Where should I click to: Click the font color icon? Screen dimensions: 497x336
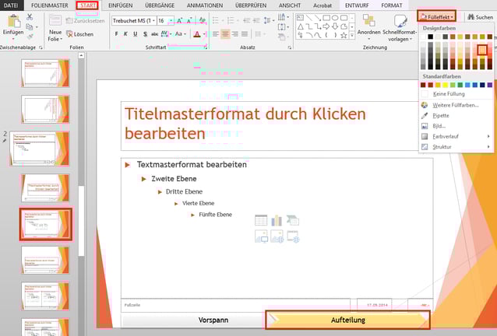pyautogui.click(x=197, y=34)
